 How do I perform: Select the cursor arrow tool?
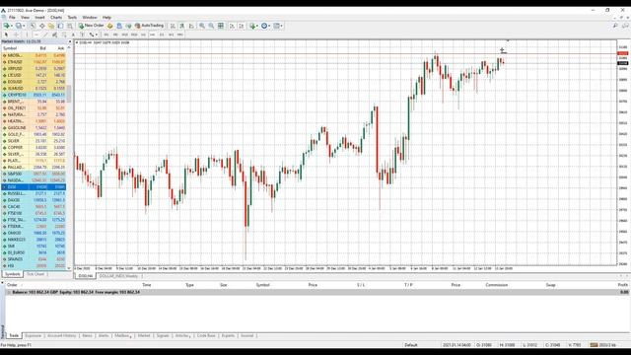[x=6, y=35]
